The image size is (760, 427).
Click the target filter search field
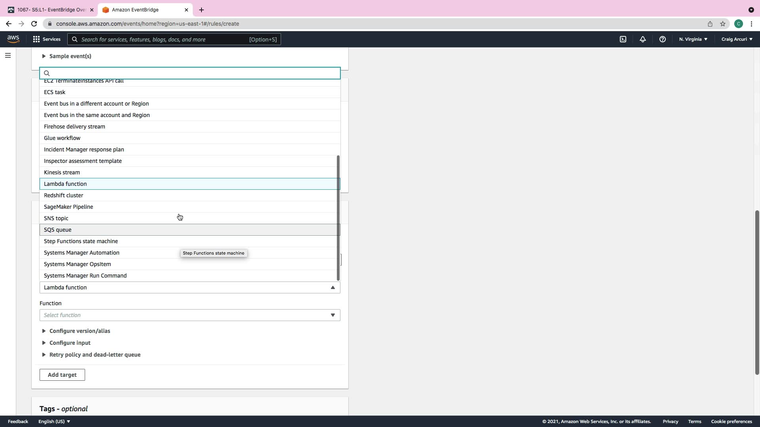[x=190, y=73]
